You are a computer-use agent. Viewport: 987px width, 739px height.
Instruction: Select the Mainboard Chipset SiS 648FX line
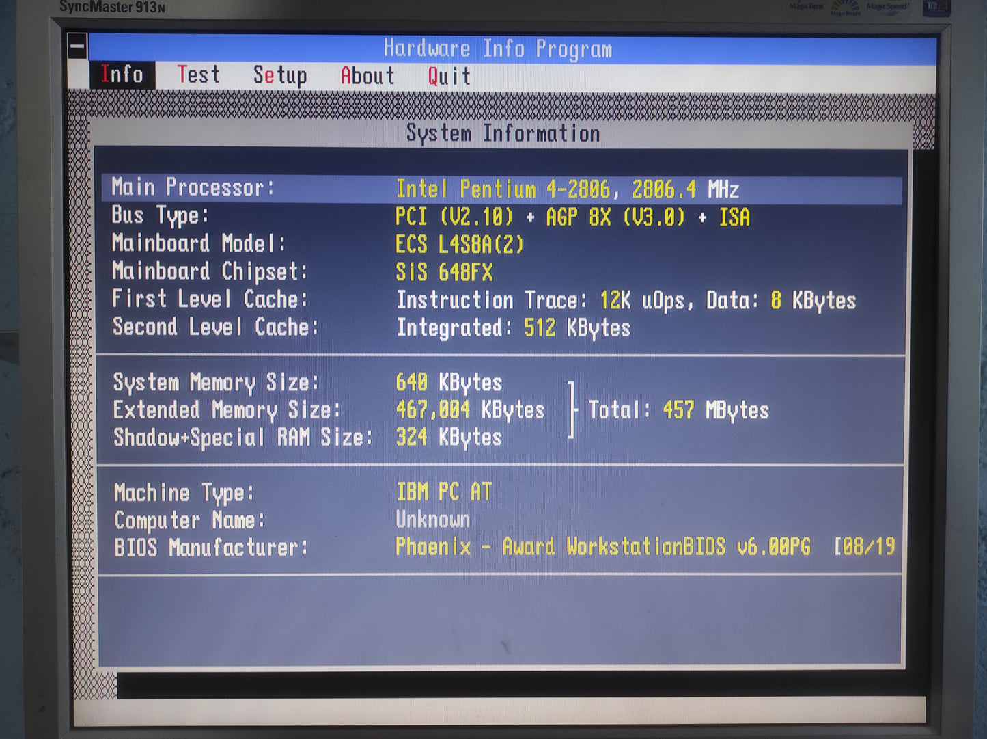[x=443, y=272]
